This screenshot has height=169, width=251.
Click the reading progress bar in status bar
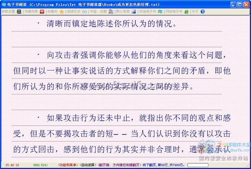pyautogui.click(x=197, y=165)
